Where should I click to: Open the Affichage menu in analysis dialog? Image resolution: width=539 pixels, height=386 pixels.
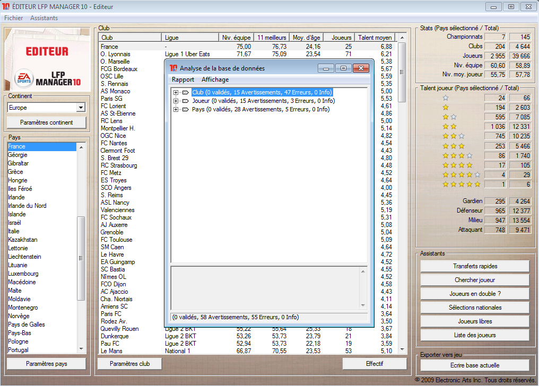pos(215,80)
